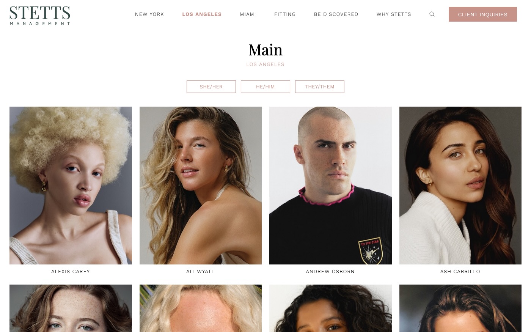This screenshot has height=332, width=531.
Task: Click the Ali Wyatt name link
Action: [x=201, y=271]
